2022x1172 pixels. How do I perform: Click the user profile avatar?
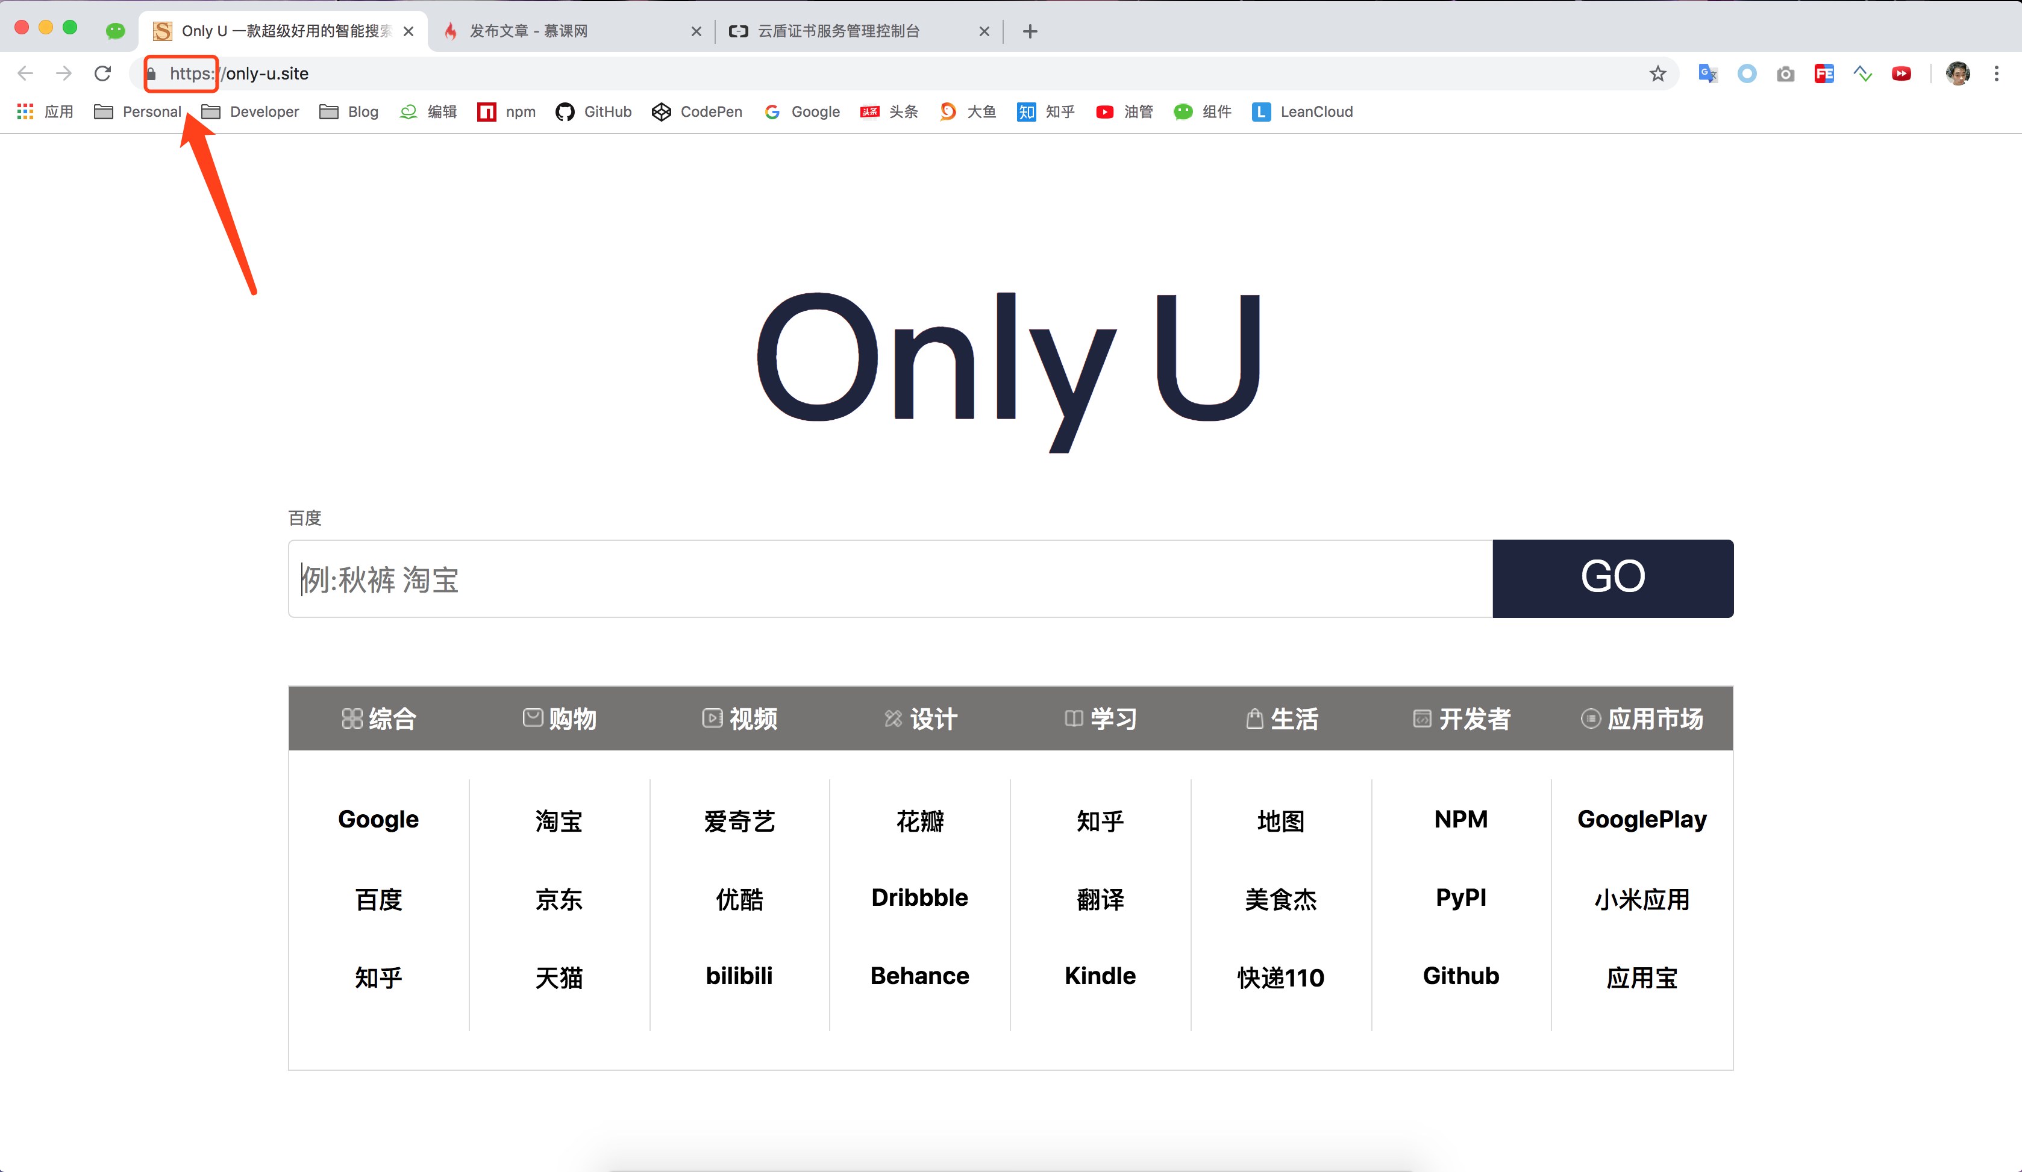[x=1958, y=74]
